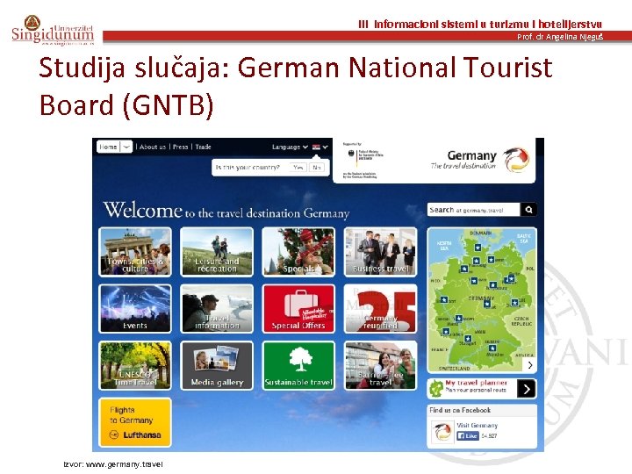Open My travel planner link
This screenshot has height=474, width=632.
click(476, 383)
